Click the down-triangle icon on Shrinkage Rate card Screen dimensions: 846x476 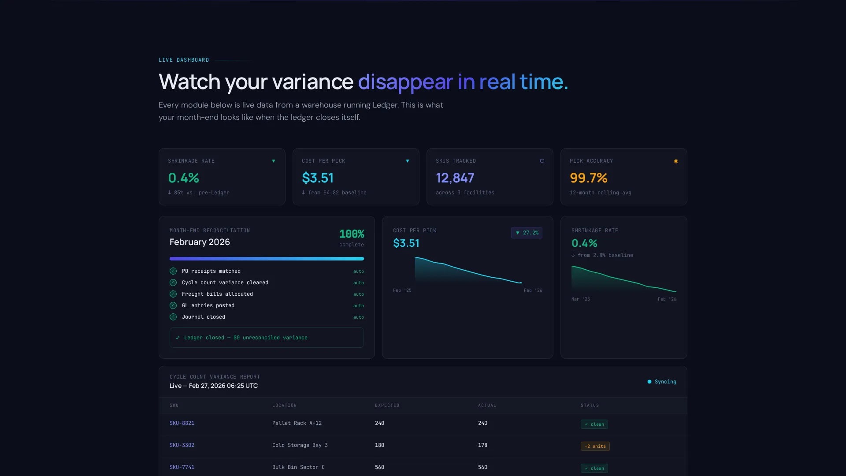click(274, 161)
